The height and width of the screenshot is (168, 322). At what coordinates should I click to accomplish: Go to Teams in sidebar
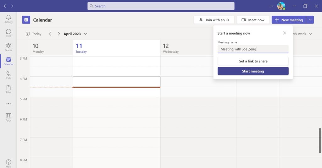pos(8,47)
